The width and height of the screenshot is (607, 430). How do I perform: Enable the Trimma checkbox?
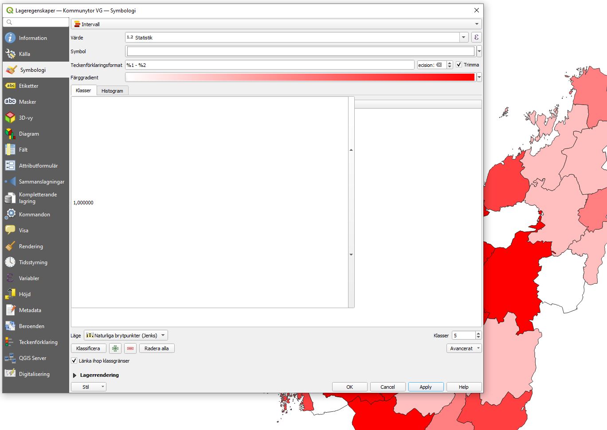tap(458, 64)
